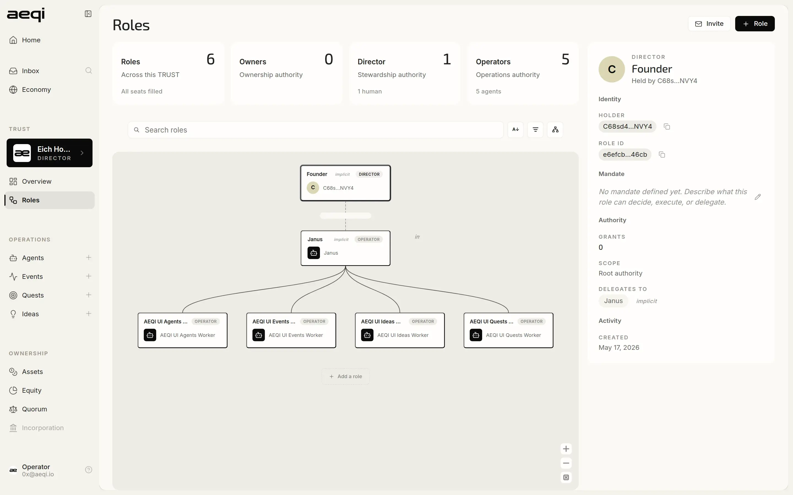Click AEQI UI Events Worker bot icon

point(259,335)
